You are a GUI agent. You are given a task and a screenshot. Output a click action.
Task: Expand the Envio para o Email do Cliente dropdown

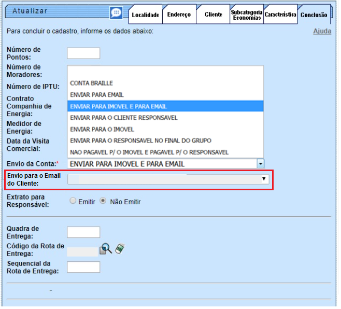click(x=264, y=179)
